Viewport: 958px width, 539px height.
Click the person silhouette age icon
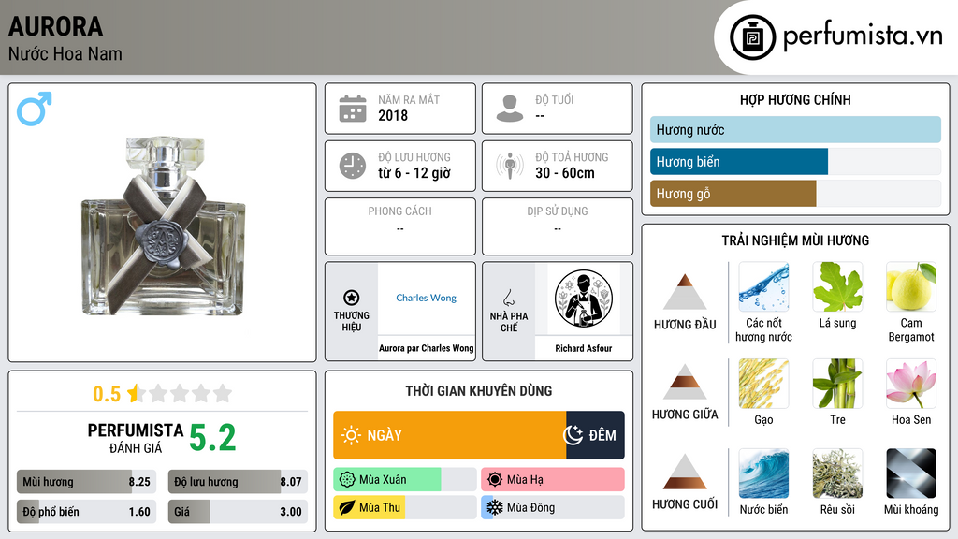tap(510, 109)
